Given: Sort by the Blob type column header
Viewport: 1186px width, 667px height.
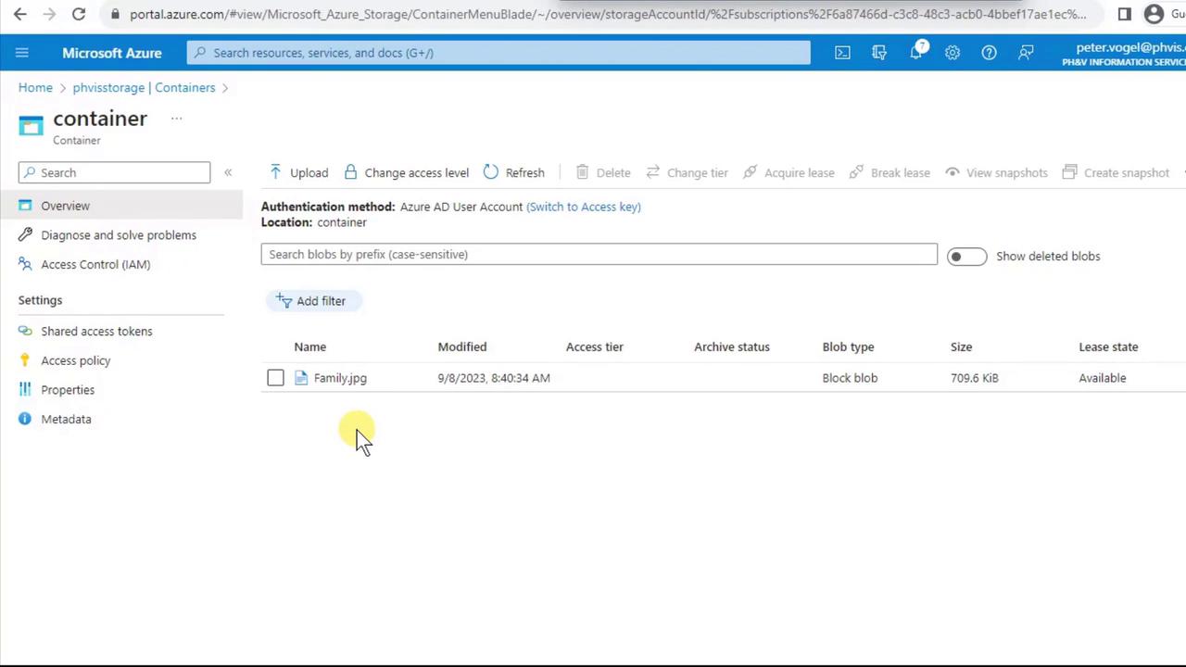Looking at the screenshot, I should pos(849,346).
